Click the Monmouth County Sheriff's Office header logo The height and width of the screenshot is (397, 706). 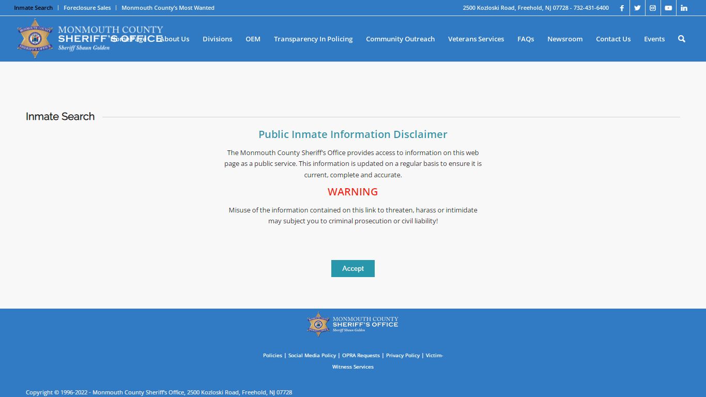coord(89,38)
